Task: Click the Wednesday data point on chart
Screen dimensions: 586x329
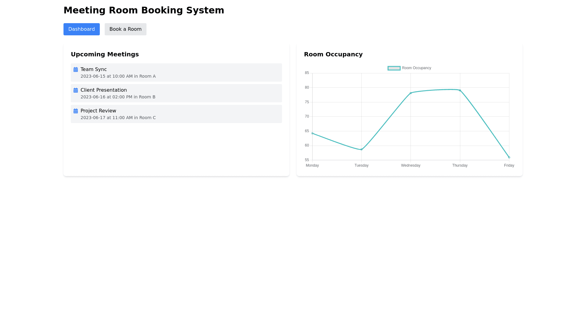Action: [x=411, y=93]
